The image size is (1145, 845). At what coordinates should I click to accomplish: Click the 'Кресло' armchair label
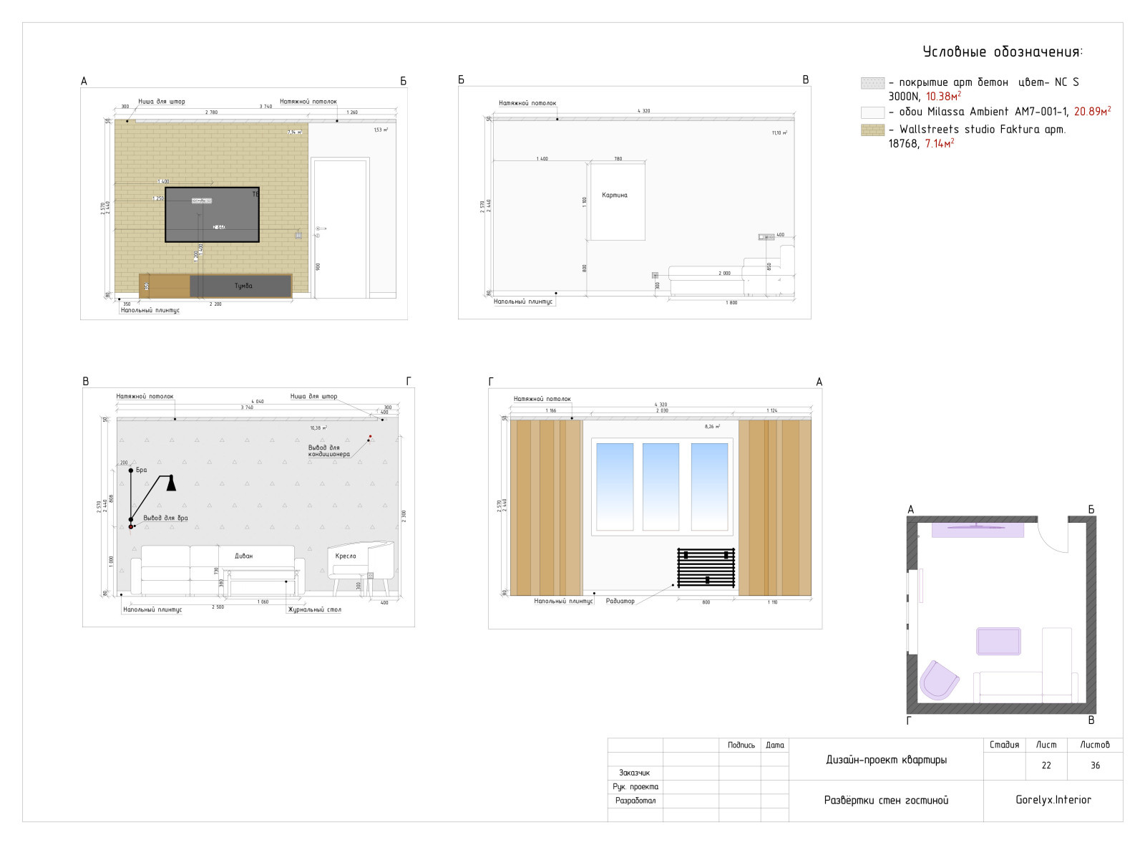pyautogui.click(x=345, y=556)
